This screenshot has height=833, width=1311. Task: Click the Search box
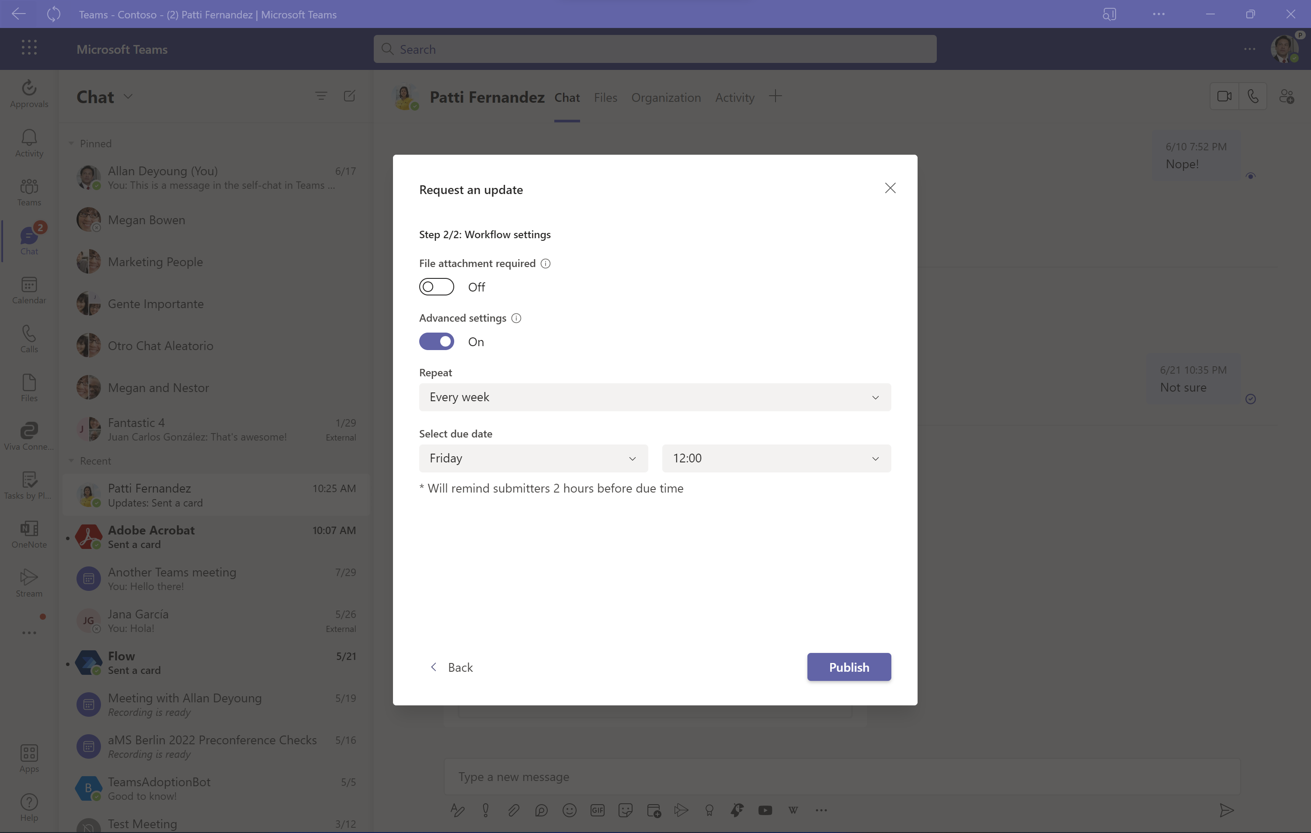[x=655, y=49]
